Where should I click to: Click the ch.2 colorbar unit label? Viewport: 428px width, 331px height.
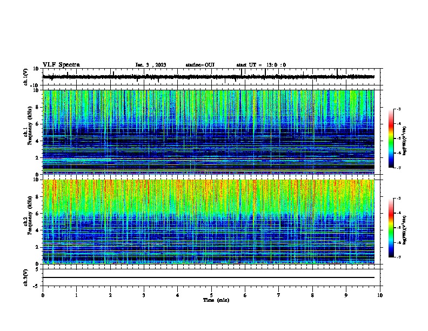405,230
